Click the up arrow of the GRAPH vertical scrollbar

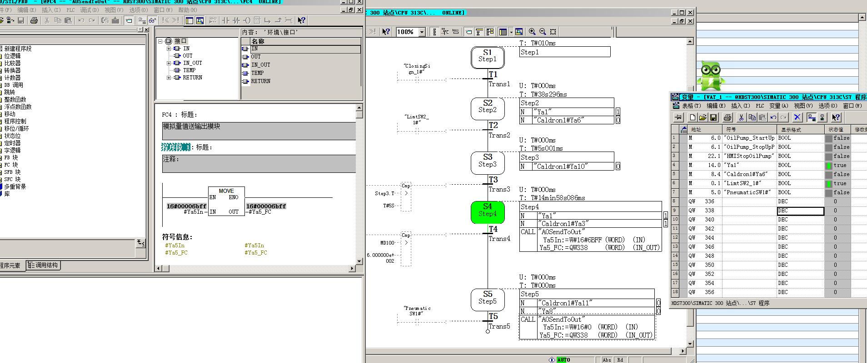point(690,41)
